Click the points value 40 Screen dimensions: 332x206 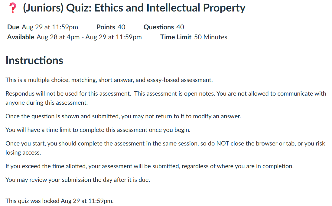click(x=121, y=27)
